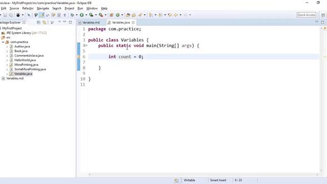The height and width of the screenshot is (184, 327).
Task: Minimize the editor area
Action: [317, 22]
